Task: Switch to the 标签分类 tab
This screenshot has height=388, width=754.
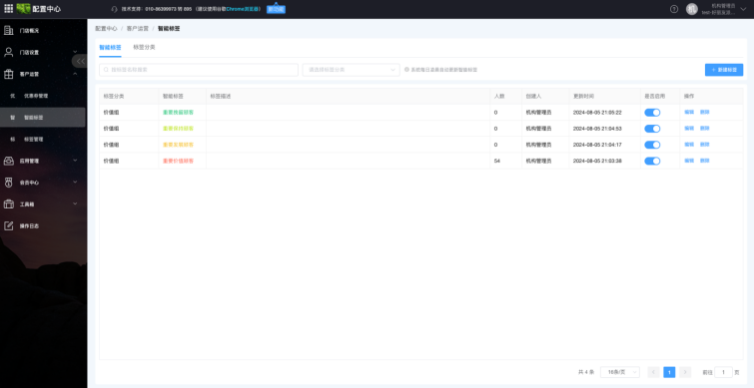Action: 144,48
